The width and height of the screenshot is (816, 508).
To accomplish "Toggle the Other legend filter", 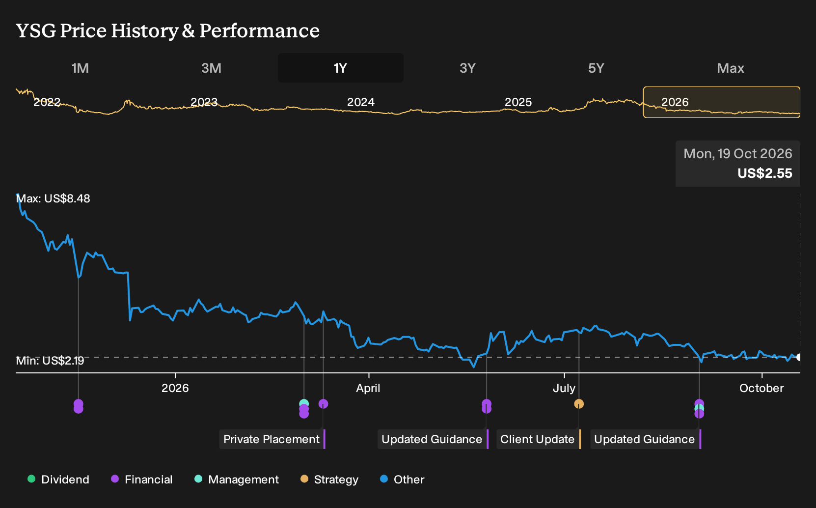I will (x=402, y=480).
